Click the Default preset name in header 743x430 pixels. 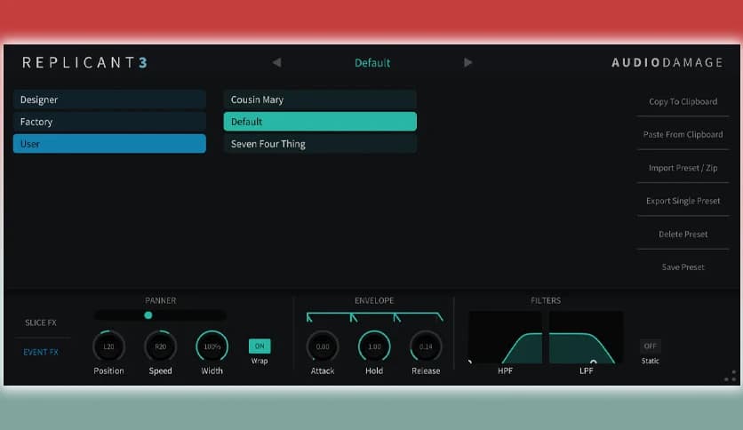[372, 63]
